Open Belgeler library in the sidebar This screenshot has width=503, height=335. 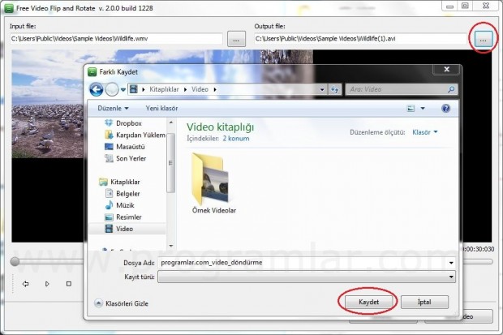coord(123,194)
